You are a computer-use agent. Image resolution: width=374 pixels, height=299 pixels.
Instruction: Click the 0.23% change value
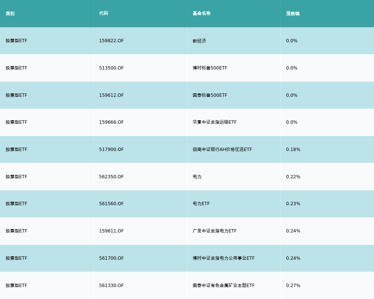(x=293, y=204)
